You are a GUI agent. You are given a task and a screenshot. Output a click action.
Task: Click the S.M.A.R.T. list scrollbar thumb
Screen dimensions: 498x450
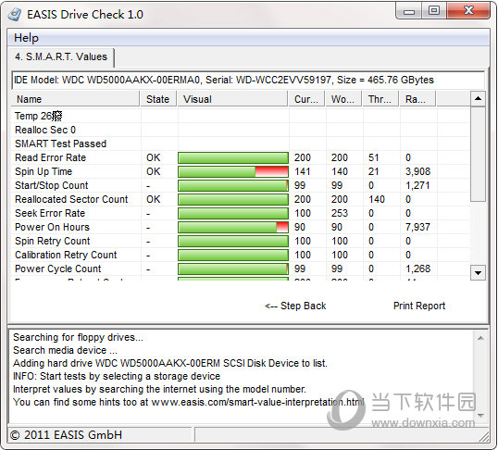(478, 154)
